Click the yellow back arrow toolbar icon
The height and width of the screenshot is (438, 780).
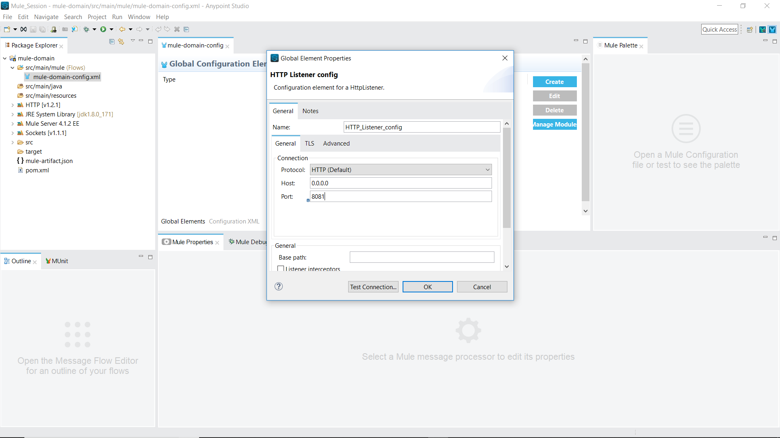pyautogui.click(x=122, y=29)
